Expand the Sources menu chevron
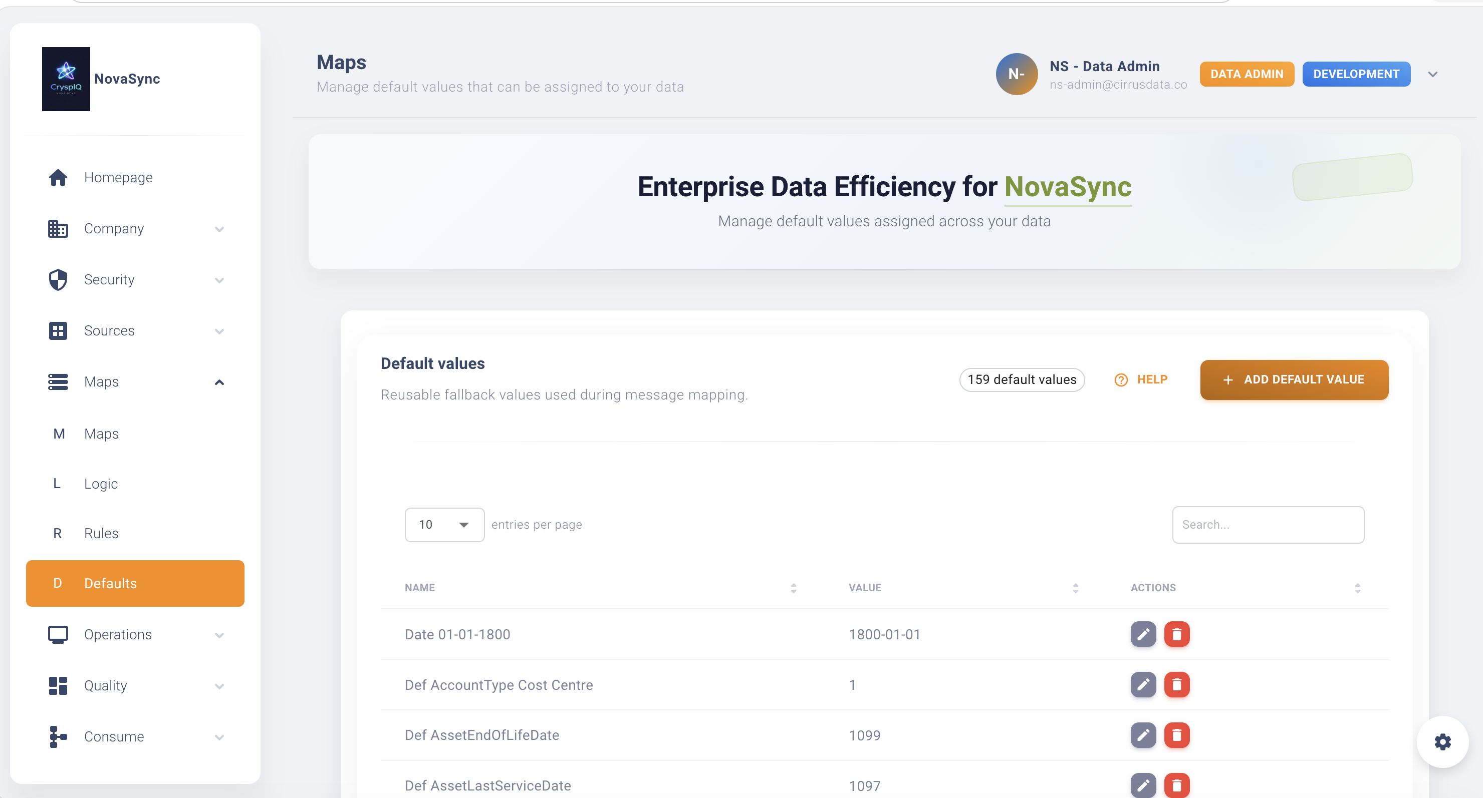Viewport: 1483px width, 798px height. [x=219, y=331]
